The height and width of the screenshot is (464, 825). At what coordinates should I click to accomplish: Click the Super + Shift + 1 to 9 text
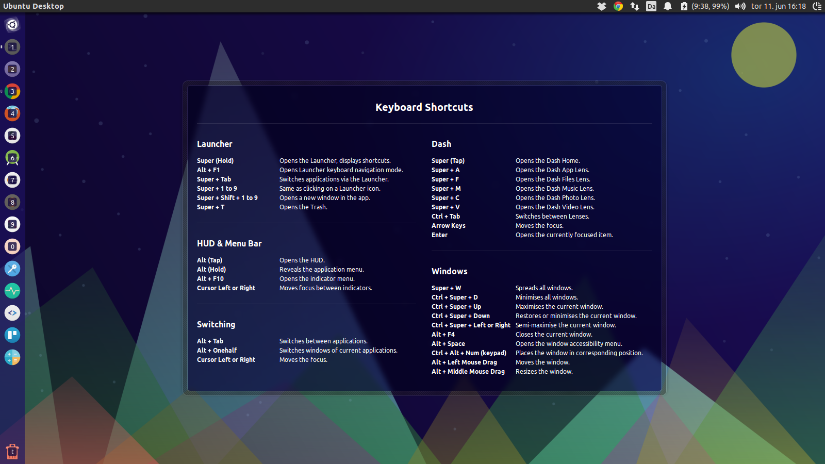[x=227, y=198]
